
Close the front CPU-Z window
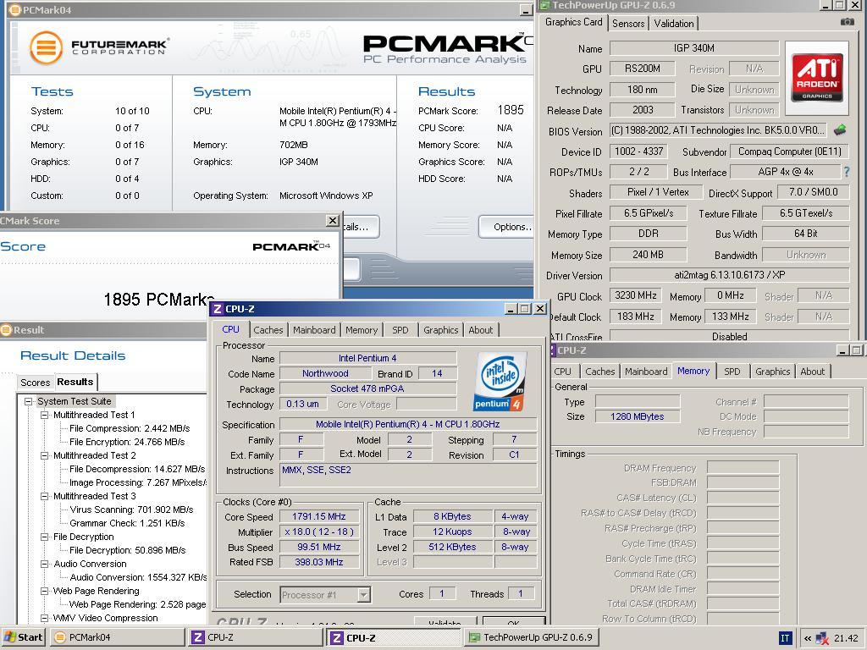click(x=540, y=309)
